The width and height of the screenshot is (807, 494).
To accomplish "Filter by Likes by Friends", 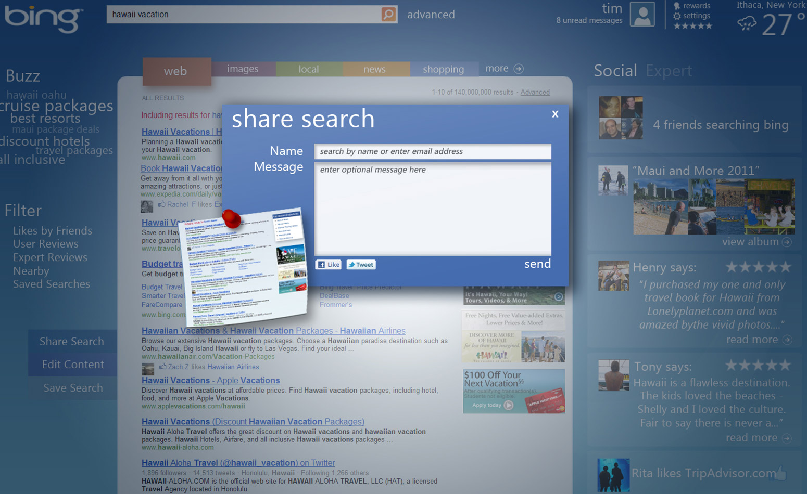I will point(53,230).
